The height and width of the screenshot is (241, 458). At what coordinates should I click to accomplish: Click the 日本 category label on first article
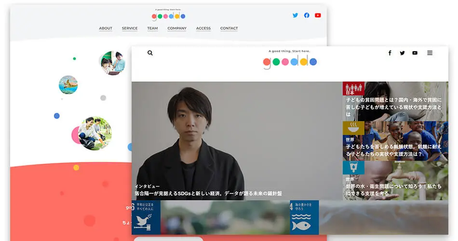[350, 93]
